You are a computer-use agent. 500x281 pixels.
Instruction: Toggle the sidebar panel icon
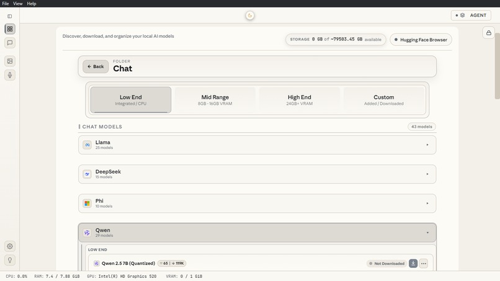pyautogui.click(x=9, y=16)
